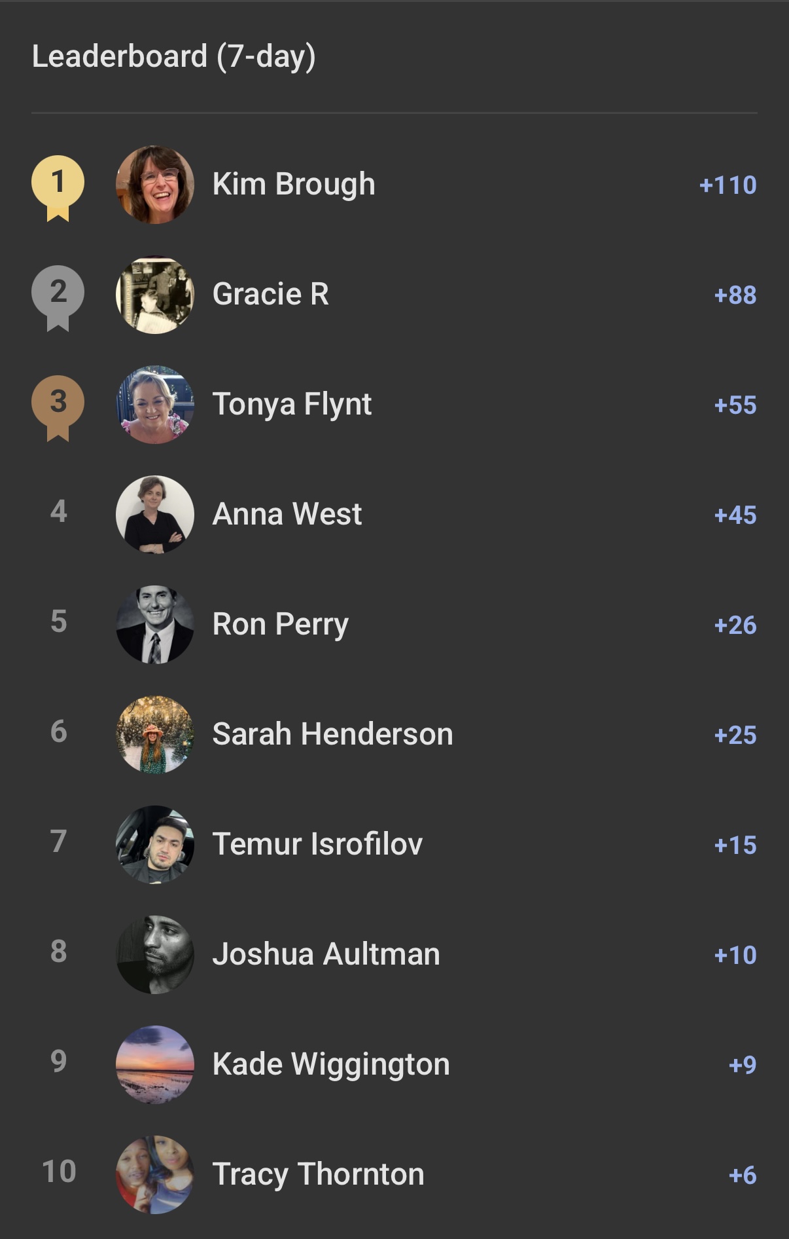Open Sarah Henderson's profile picture

(155, 734)
